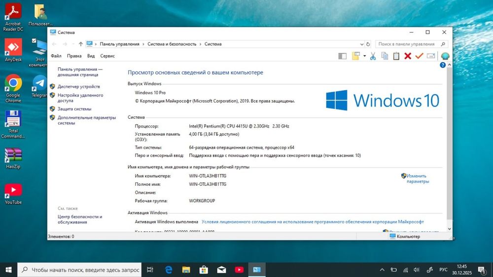
Task: Click the taskbar search box
Action: click(79, 270)
